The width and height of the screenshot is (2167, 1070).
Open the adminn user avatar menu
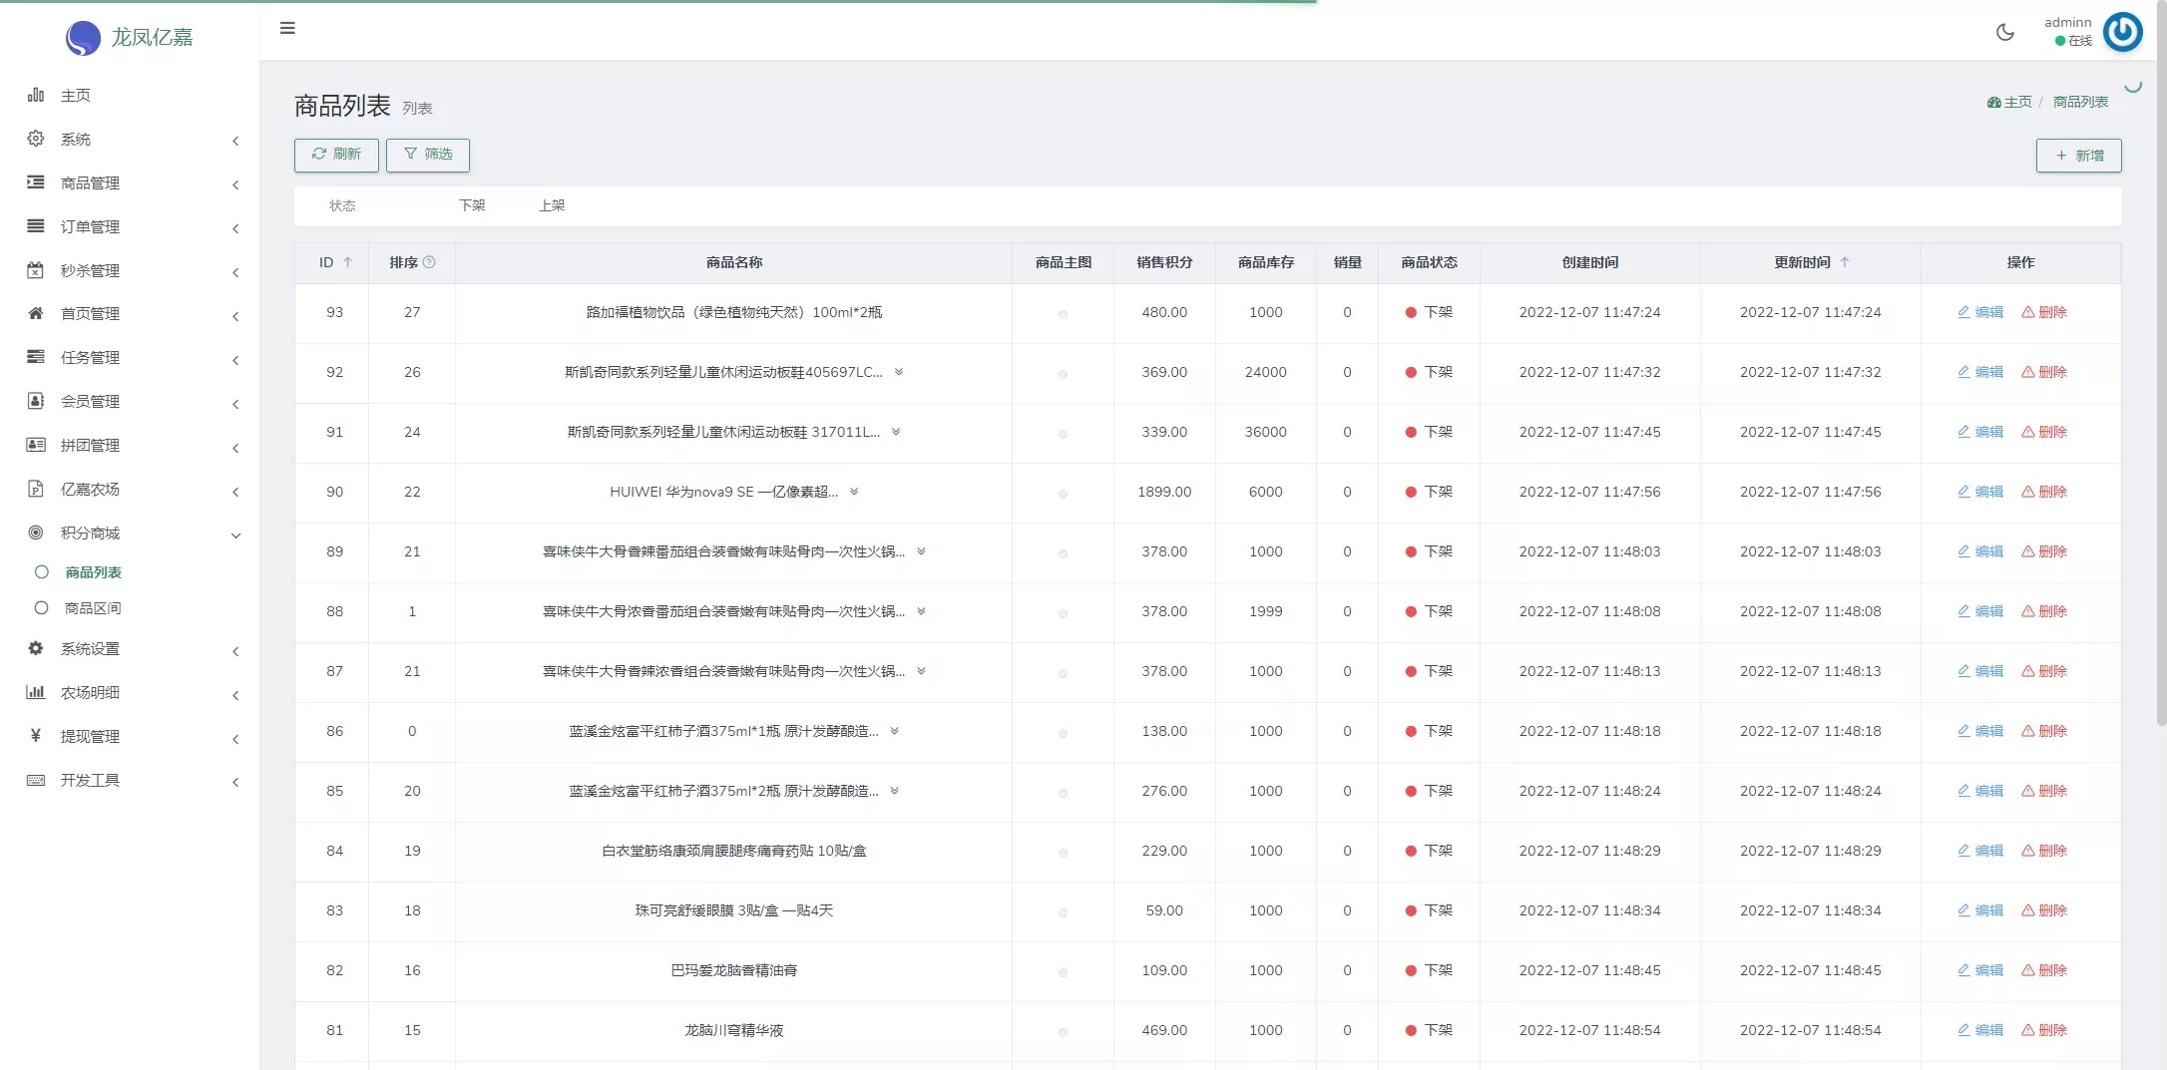tap(2122, 32)
